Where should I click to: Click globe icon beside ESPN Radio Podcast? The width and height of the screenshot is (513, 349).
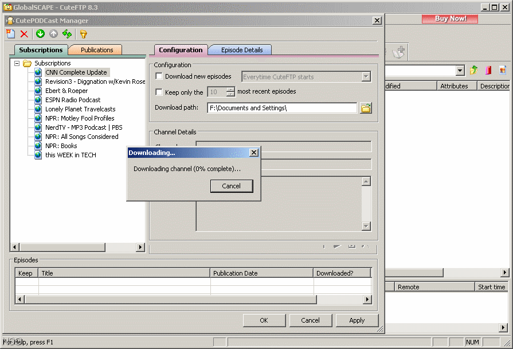coord(38,100)
